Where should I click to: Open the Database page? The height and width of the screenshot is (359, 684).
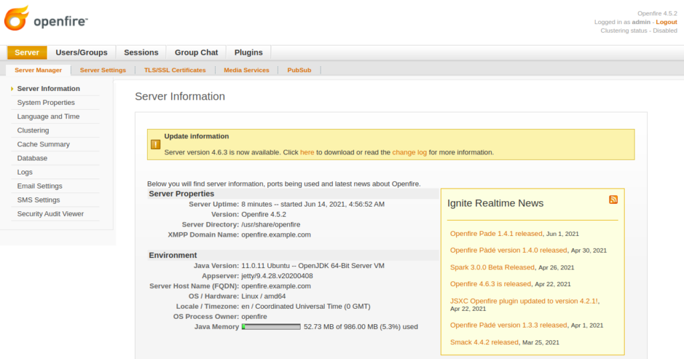(x=32, y=158)
